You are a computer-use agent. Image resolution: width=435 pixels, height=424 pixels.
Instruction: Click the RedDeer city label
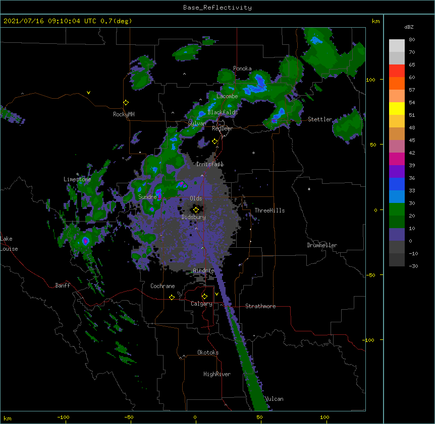[222, 128]
